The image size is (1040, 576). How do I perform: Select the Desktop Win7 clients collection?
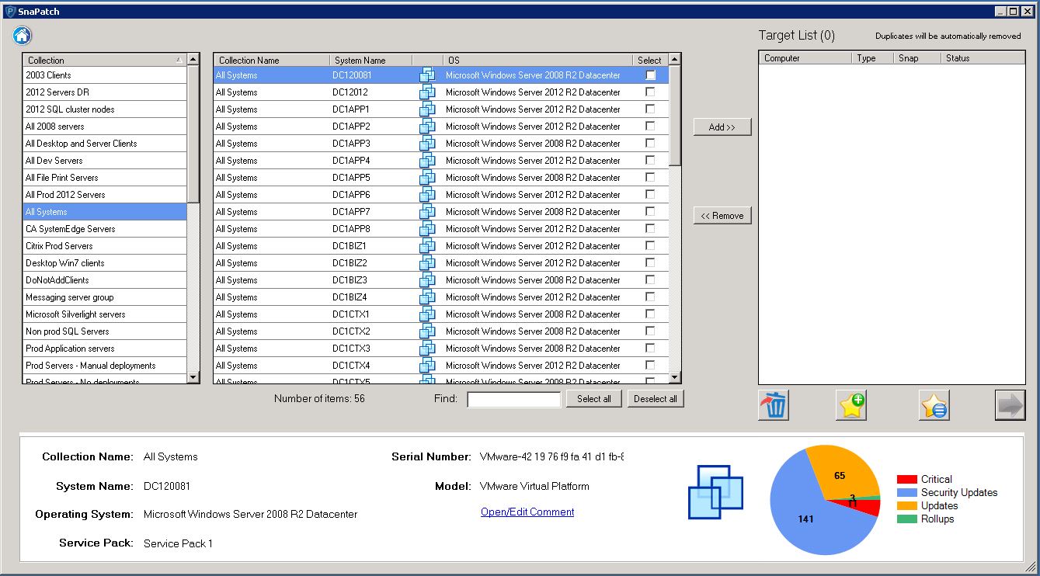tap(105, 263)
